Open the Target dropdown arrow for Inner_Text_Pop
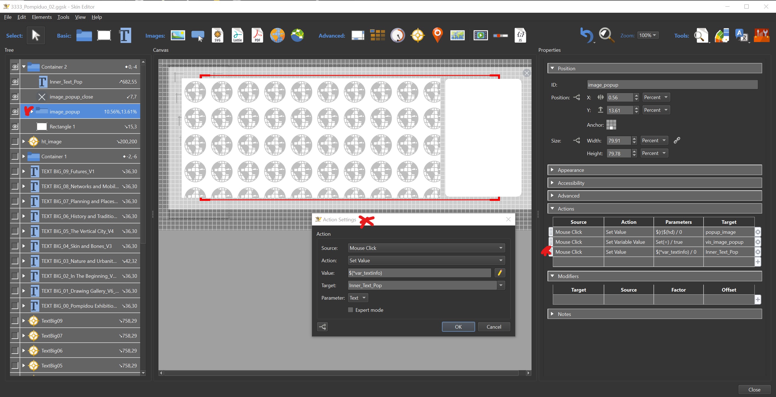 pos(501,285)
